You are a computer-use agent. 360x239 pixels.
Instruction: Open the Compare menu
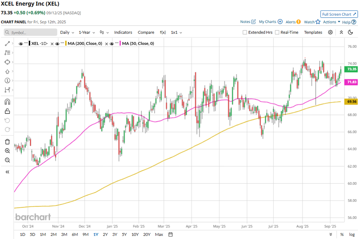(146, 33)
